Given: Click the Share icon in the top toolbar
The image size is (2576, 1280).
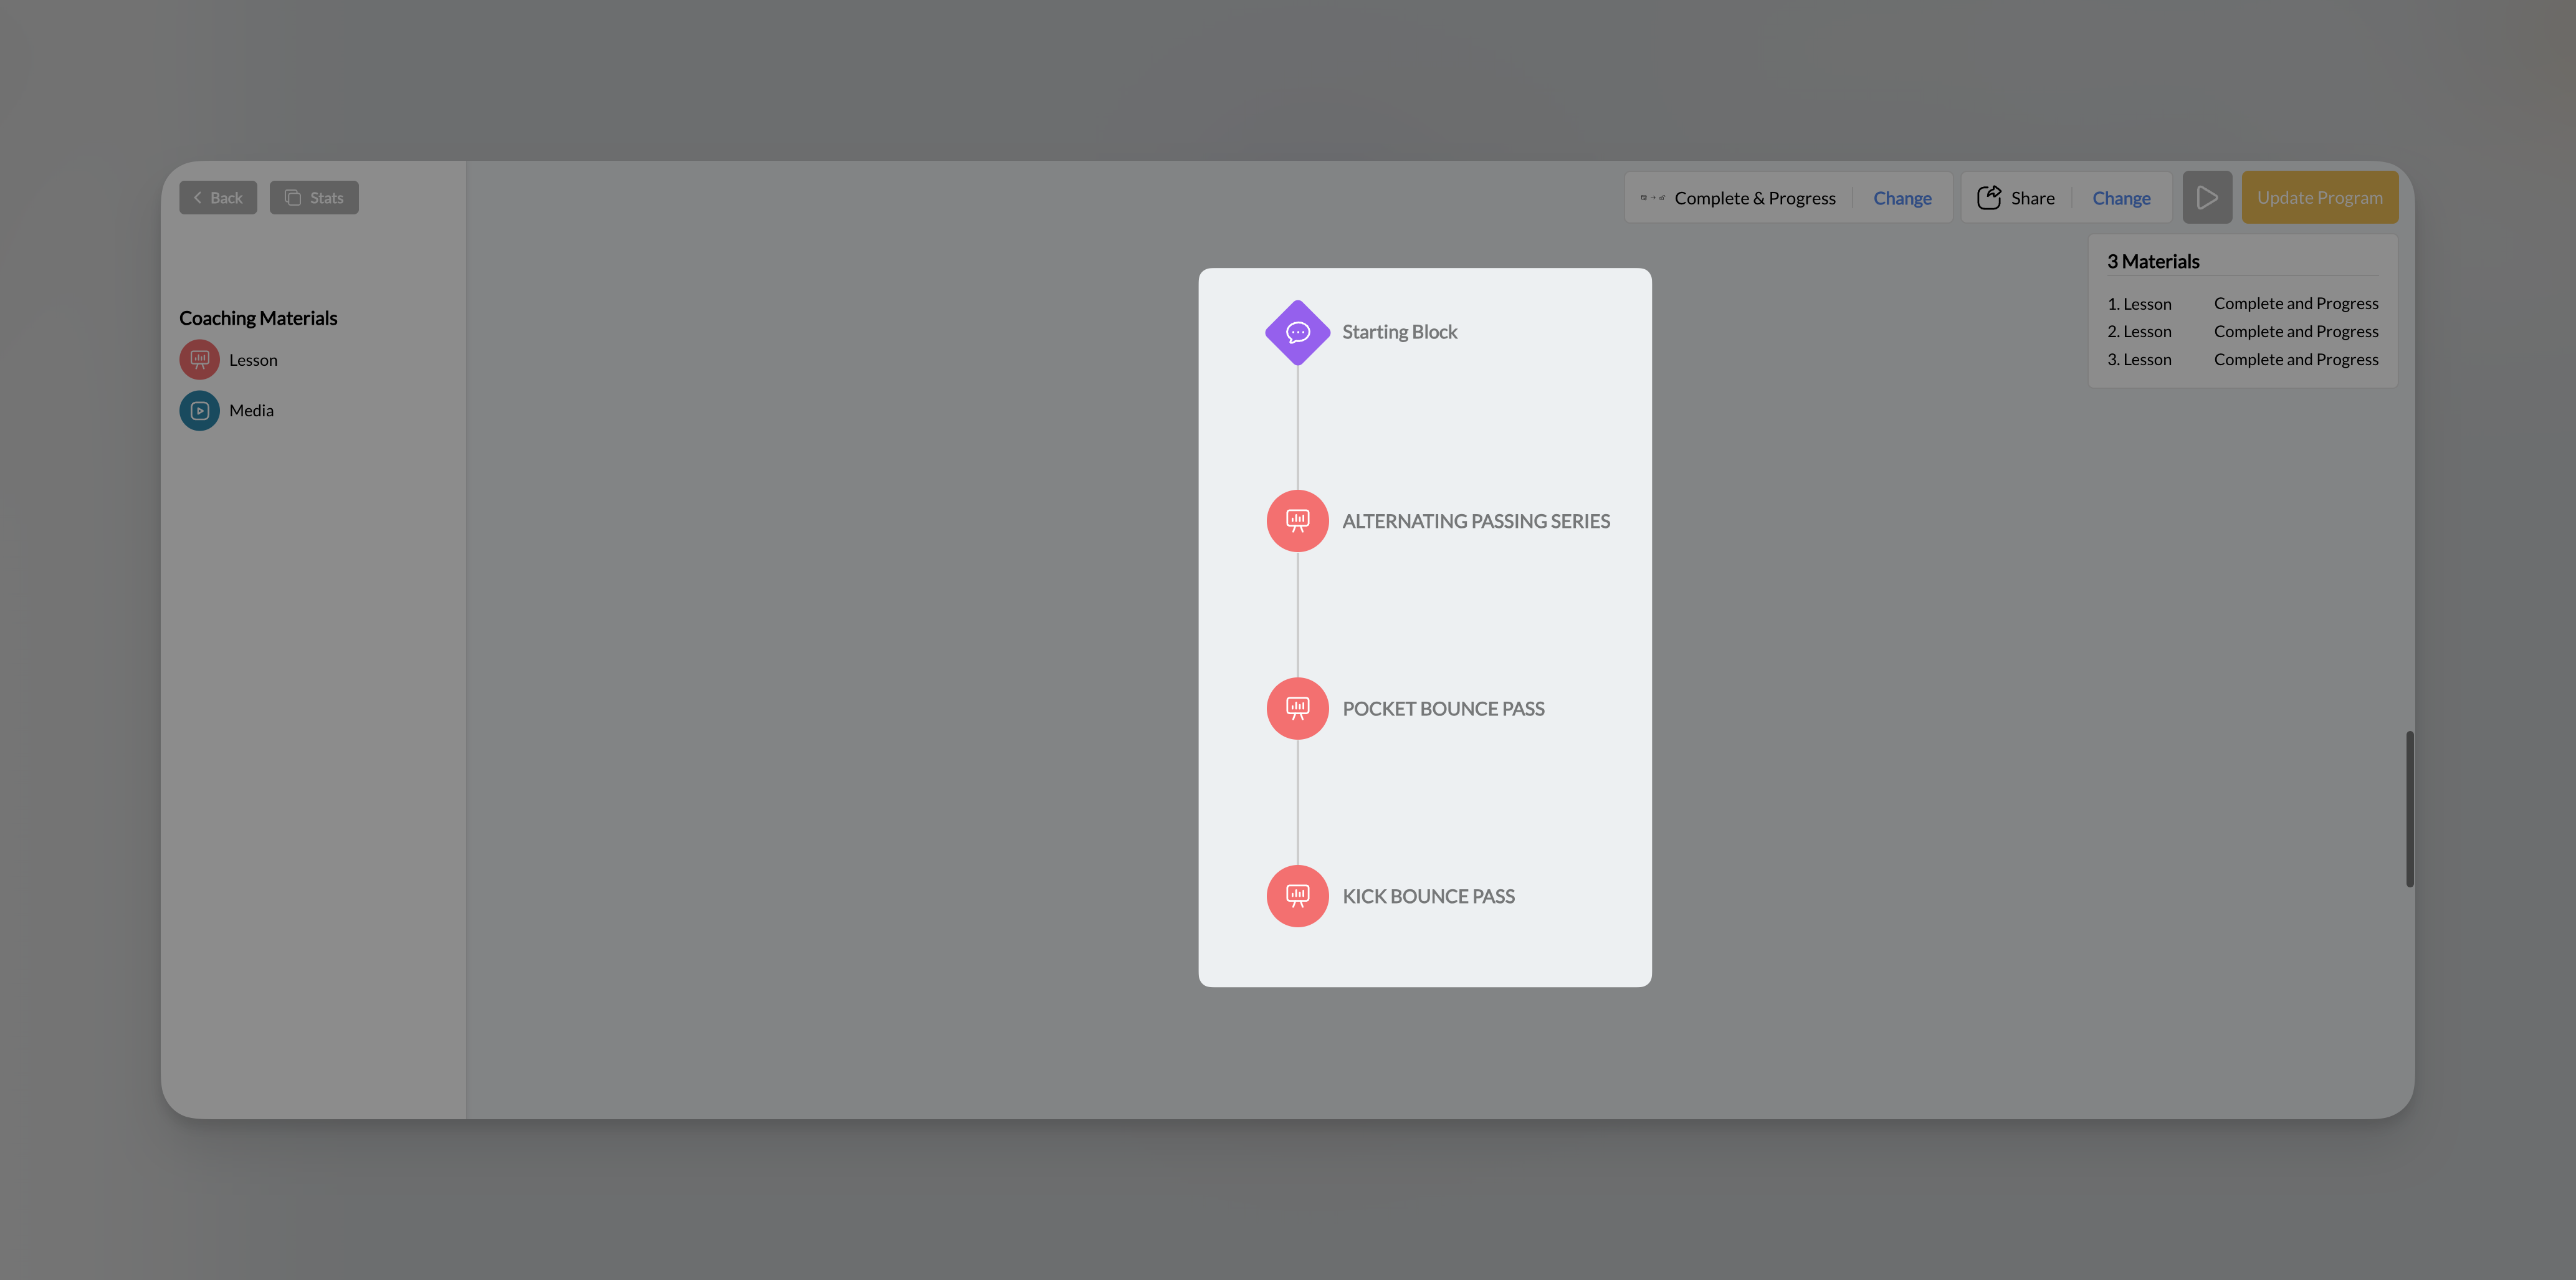Looking at the screenshot, I should (1990, 197).
